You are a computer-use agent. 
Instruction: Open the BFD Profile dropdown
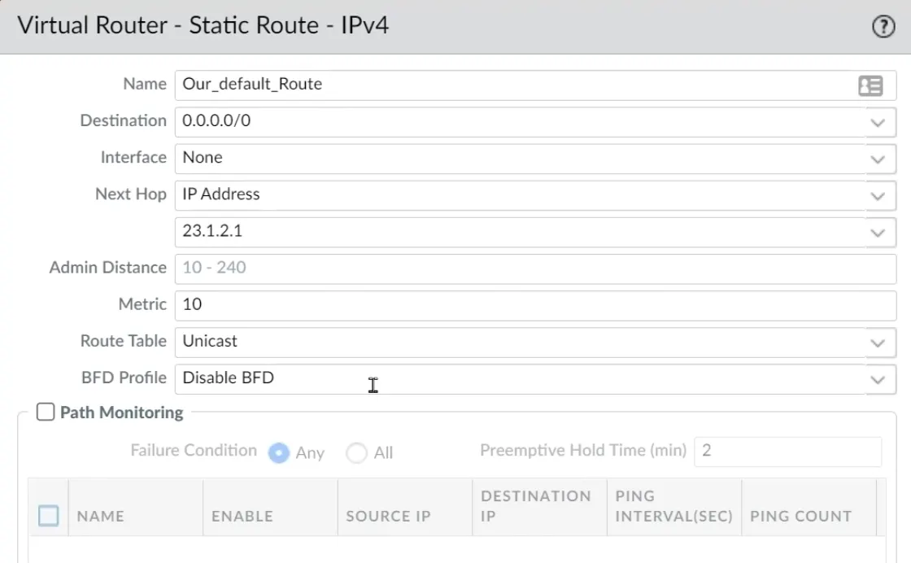(878, 379)
